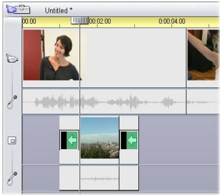This screenshot has width=220, height=195.
Task: Select the right green arrow transition
Action: 129,140
